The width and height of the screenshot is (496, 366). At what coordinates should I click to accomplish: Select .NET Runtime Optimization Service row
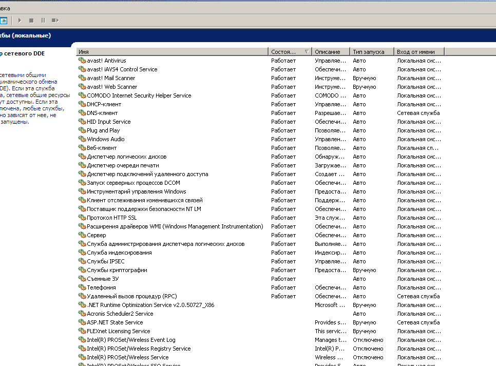[150, 305]
